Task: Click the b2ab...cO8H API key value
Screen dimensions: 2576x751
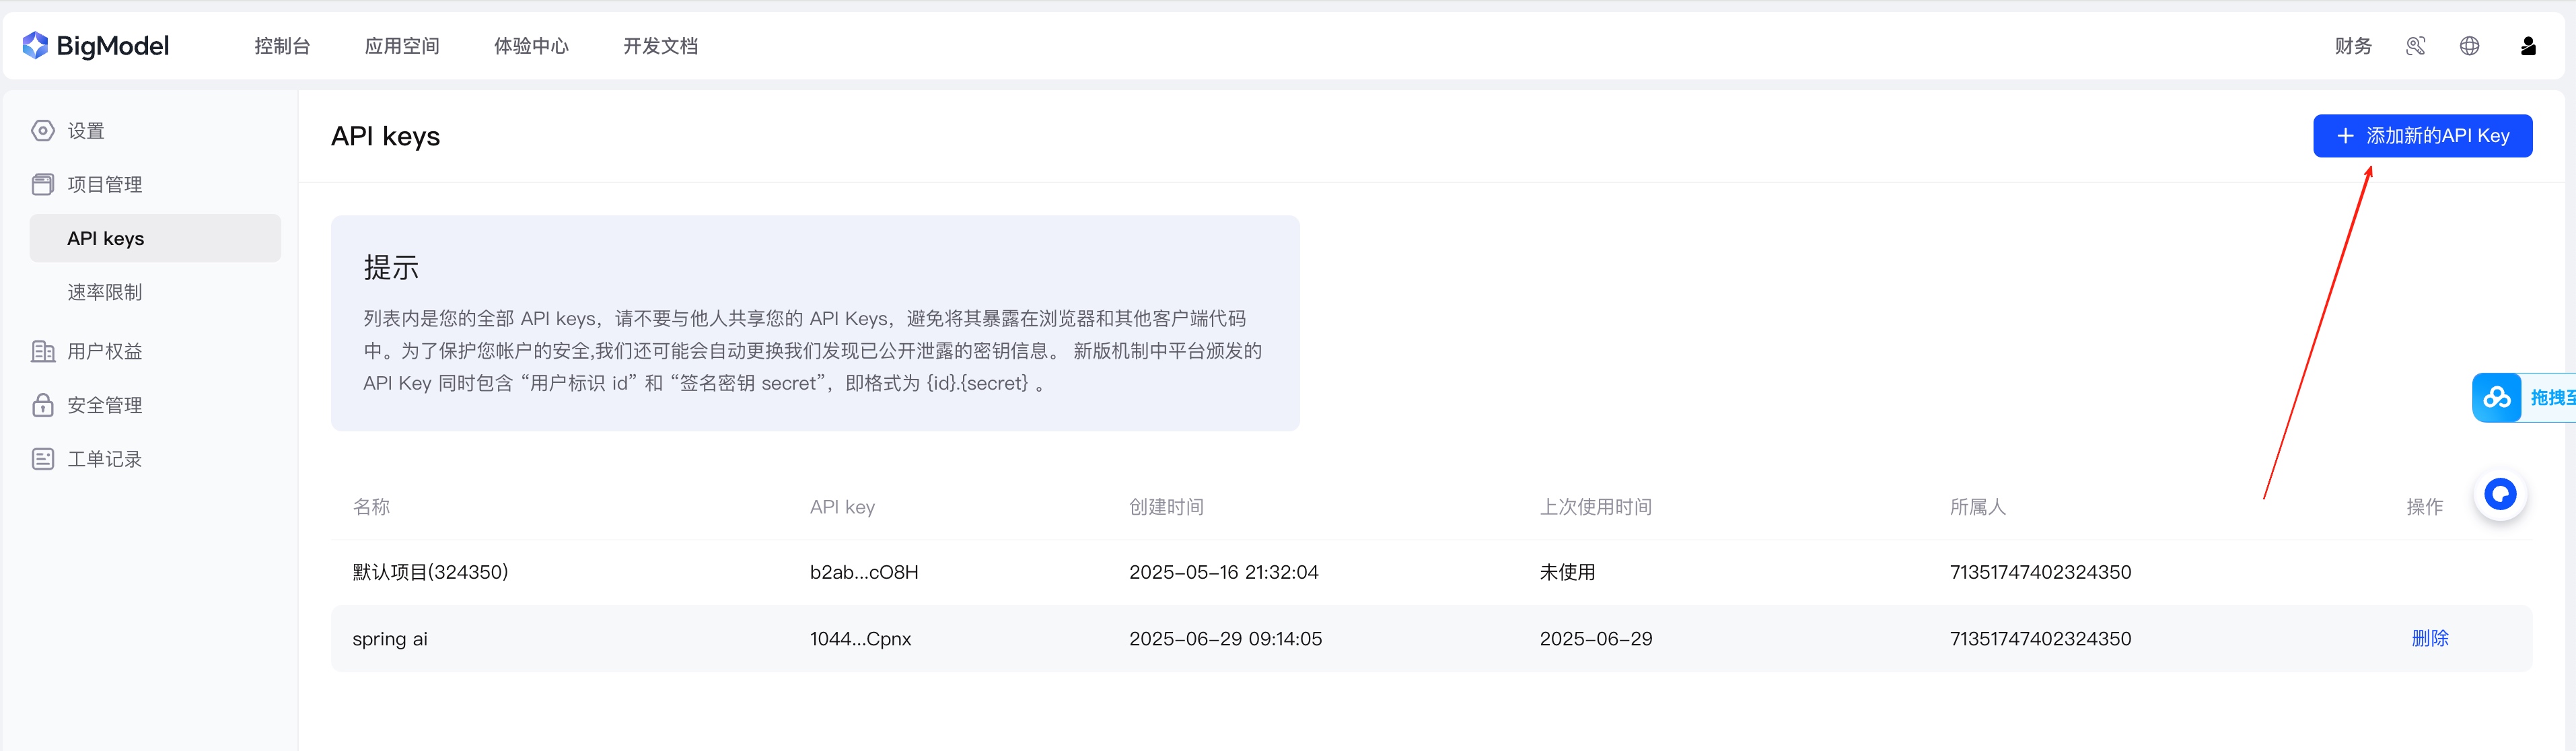Action: click(864, 572)
